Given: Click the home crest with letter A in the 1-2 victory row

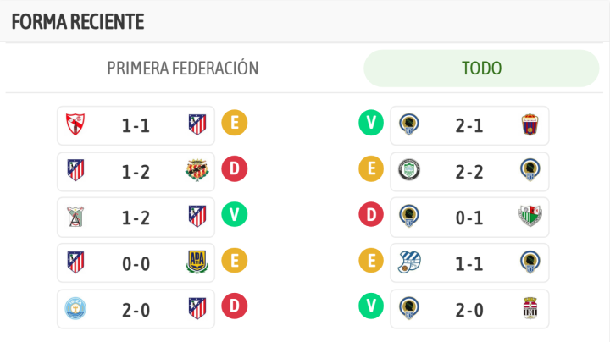Looking at the screenshot, I should [75, 217].
